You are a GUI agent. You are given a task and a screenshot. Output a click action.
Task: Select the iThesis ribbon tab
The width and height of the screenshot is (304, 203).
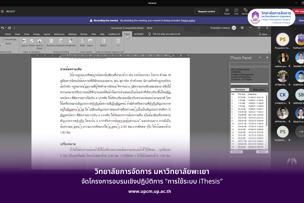(x=127, y=34)
